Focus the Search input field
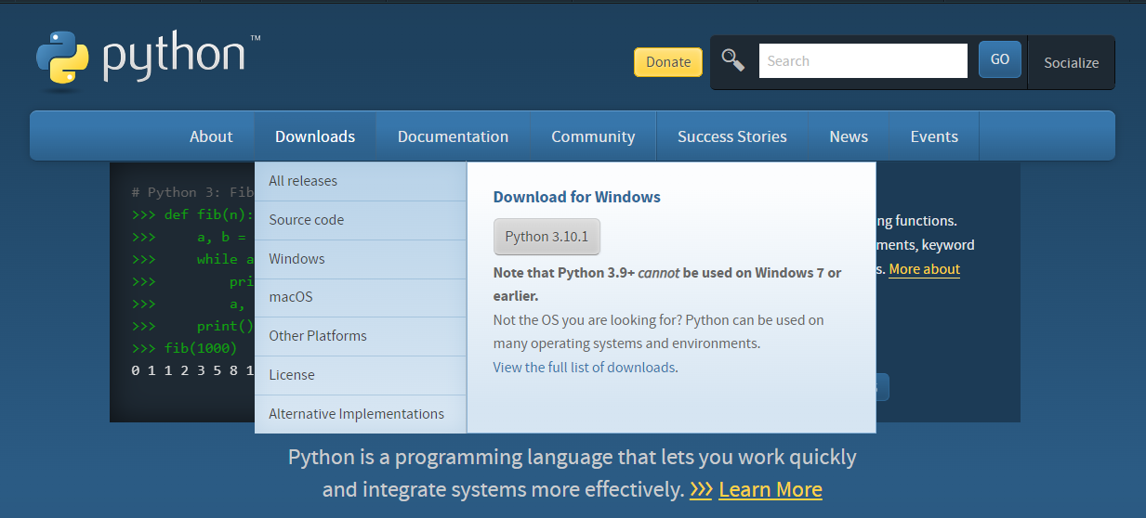 863,61
